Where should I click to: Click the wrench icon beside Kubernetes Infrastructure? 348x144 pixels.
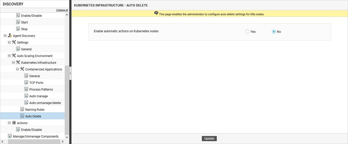pos(18,62)
